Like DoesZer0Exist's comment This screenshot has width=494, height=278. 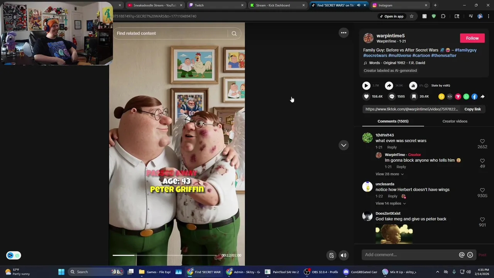[482, 219]
